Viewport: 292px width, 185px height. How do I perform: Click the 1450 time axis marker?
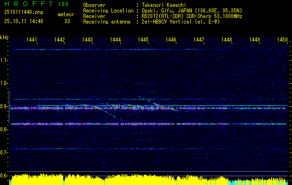tap(283, 39)
